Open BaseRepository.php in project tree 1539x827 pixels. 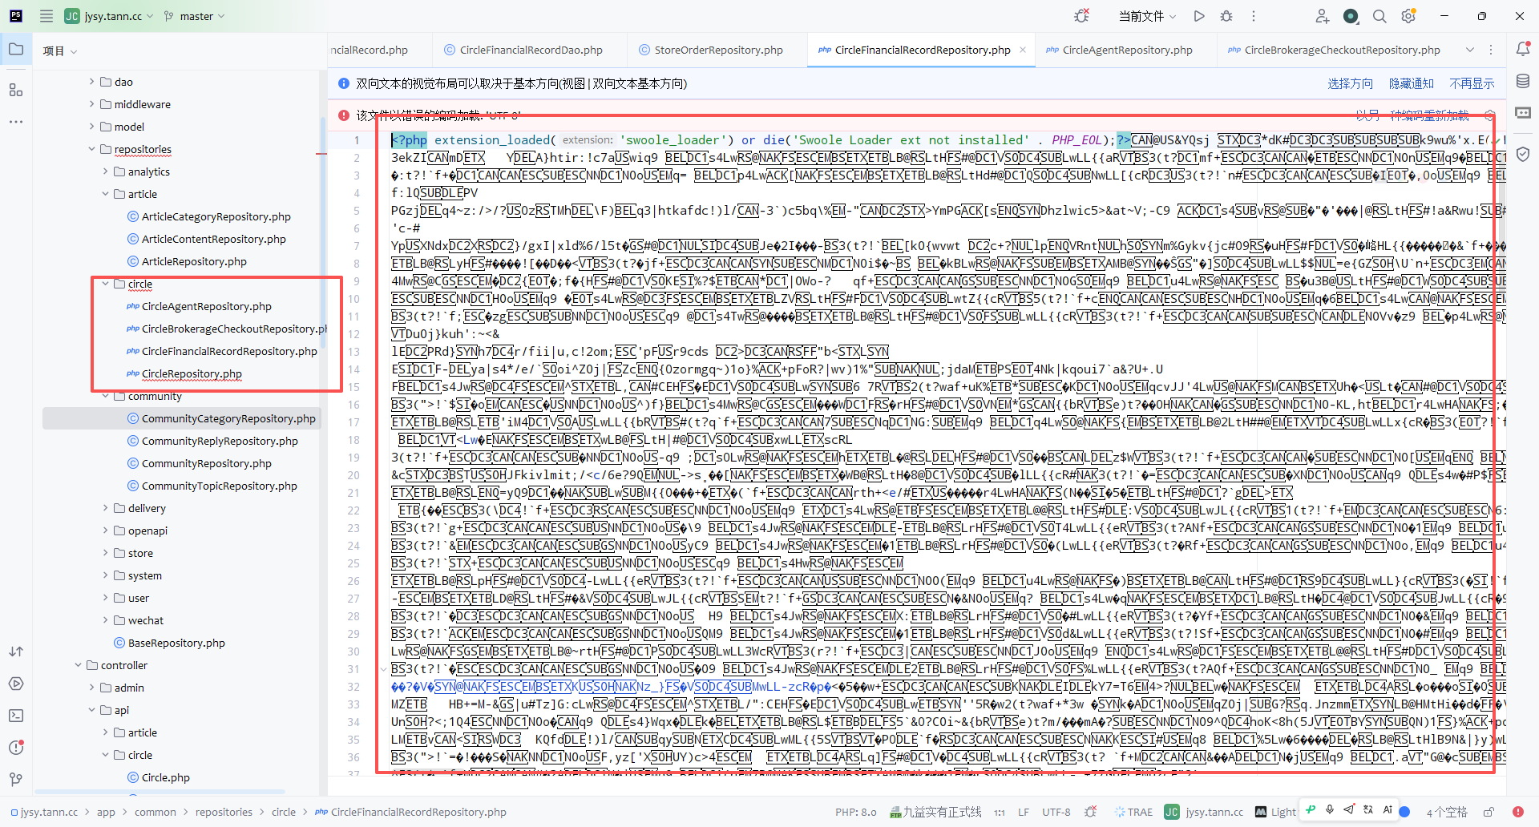pos(176,643)
